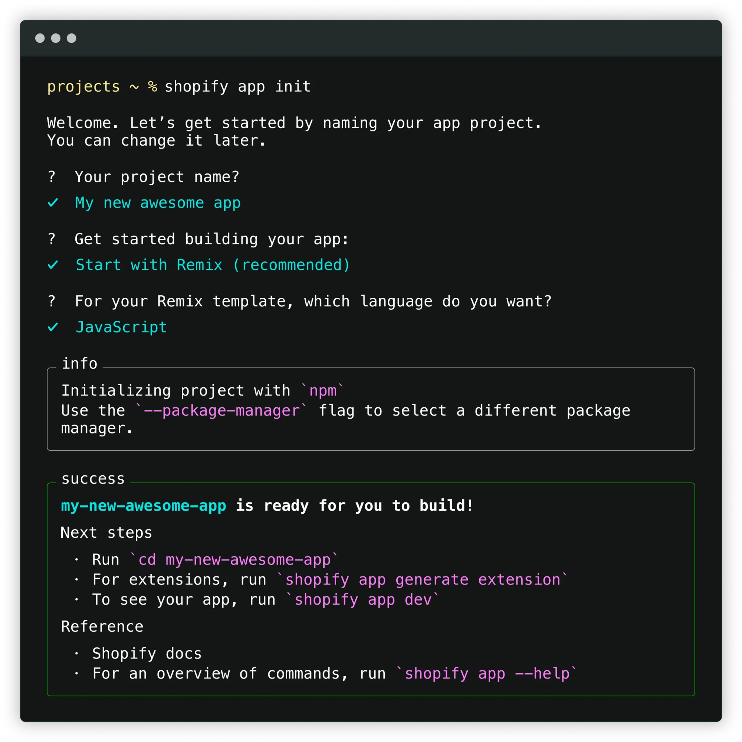This screenshot has width=742, height=742.
Task: Click the question mark before the Remix template prompt
Action: click(52, 302)
